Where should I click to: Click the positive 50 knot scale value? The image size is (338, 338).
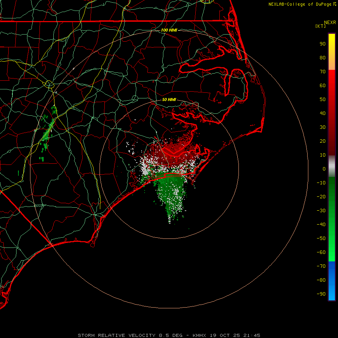click(x=323, y=100)
